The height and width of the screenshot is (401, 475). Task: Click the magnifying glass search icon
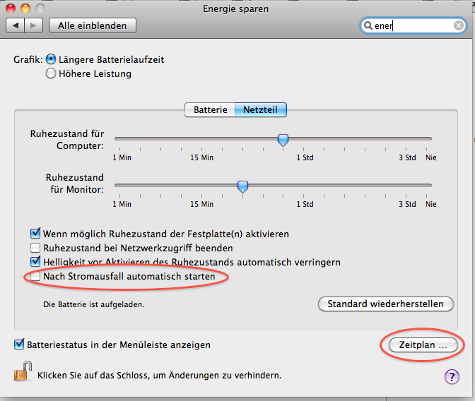click(368, 25)
